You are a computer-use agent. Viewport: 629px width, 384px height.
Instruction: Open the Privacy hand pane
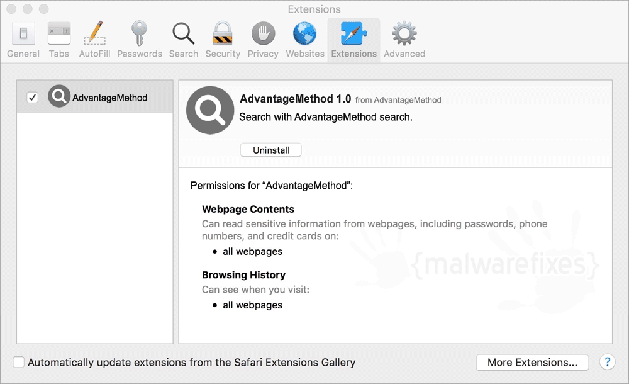263,40
